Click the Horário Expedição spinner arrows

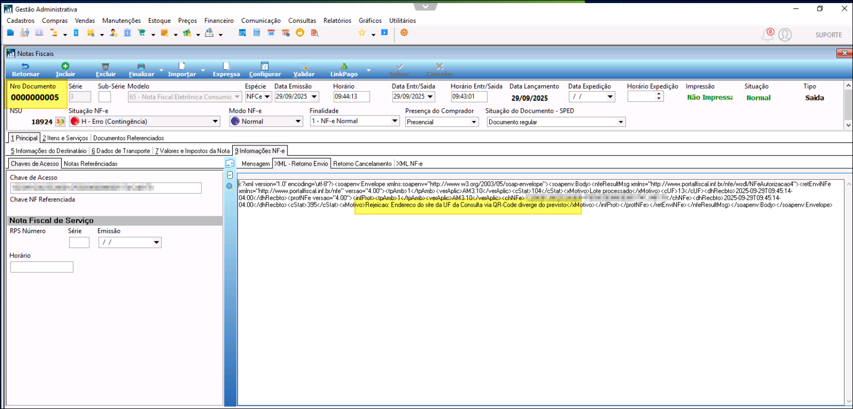tap(659, 97)
